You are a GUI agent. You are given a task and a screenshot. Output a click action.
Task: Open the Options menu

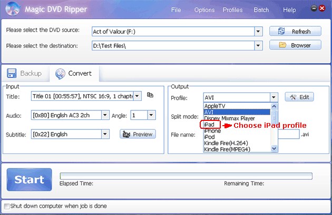[x=204, y=10]
